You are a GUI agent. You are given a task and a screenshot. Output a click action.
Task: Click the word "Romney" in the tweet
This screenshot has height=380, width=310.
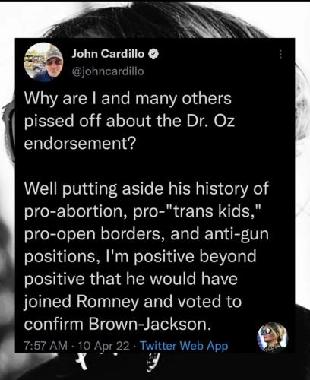[107, 302]
